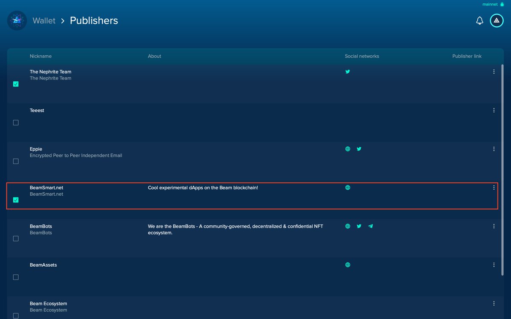This screenshot has height=319, width=511.
Task: Open The Nephrite Team's row menu
Action: pos(494,71)
